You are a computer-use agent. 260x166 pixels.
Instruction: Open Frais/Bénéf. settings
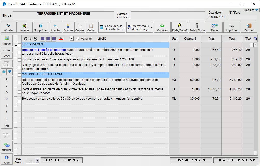coord(180,27)
